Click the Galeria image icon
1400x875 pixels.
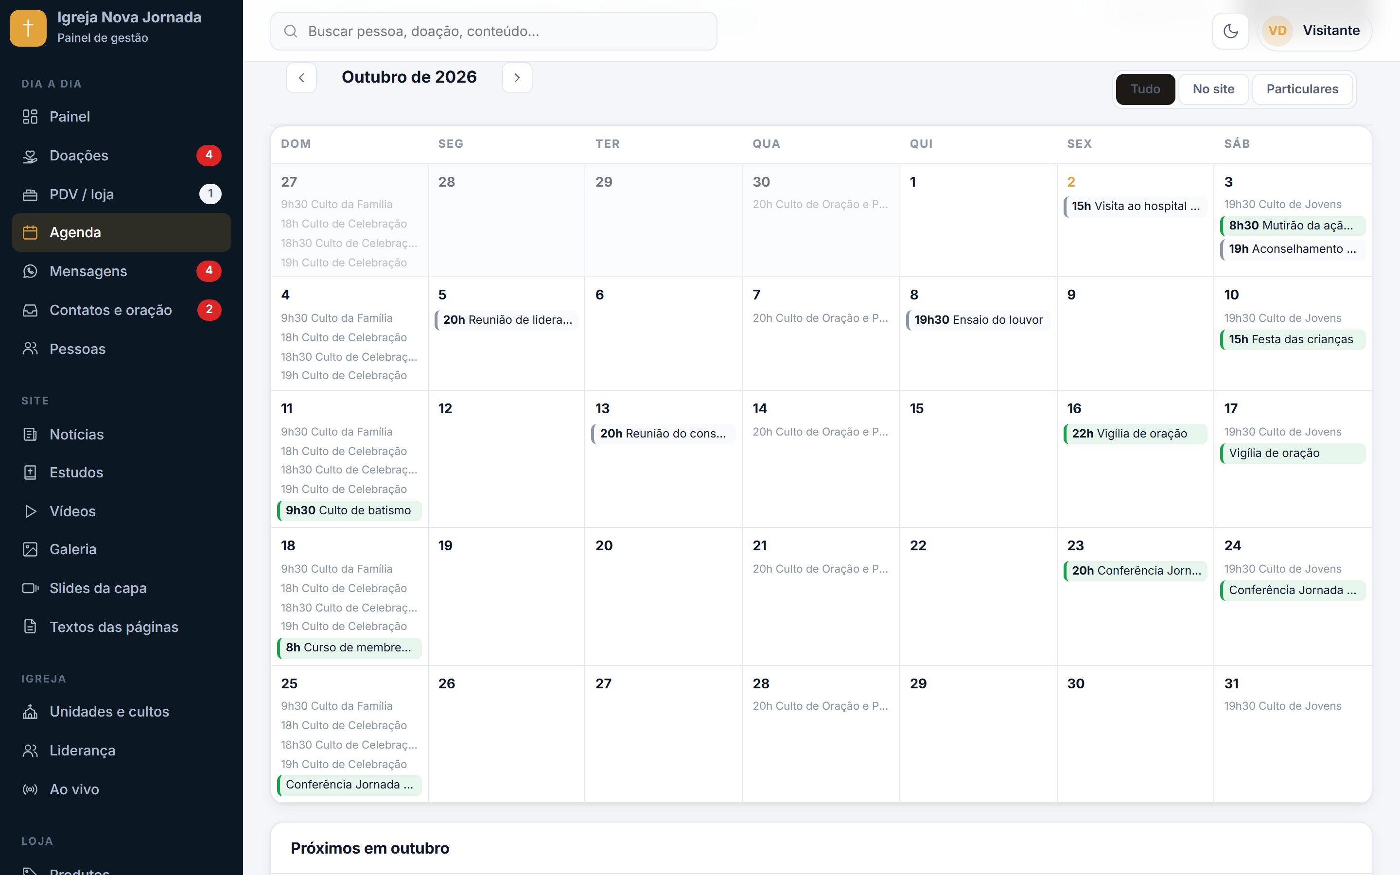click(x=30, y=550)
